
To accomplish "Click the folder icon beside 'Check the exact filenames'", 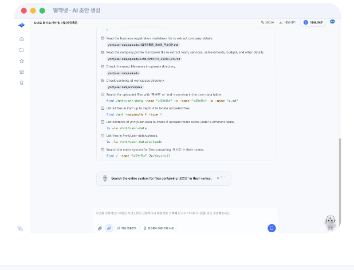I will tap(103, 66).
